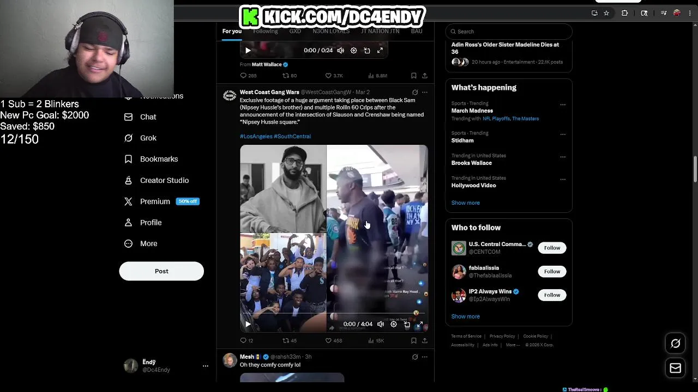Open Grok explain on Mesh's post

point(415,357)
